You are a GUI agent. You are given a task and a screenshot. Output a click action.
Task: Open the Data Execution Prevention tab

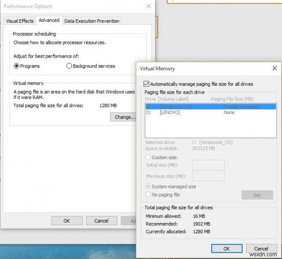point(92,21)
